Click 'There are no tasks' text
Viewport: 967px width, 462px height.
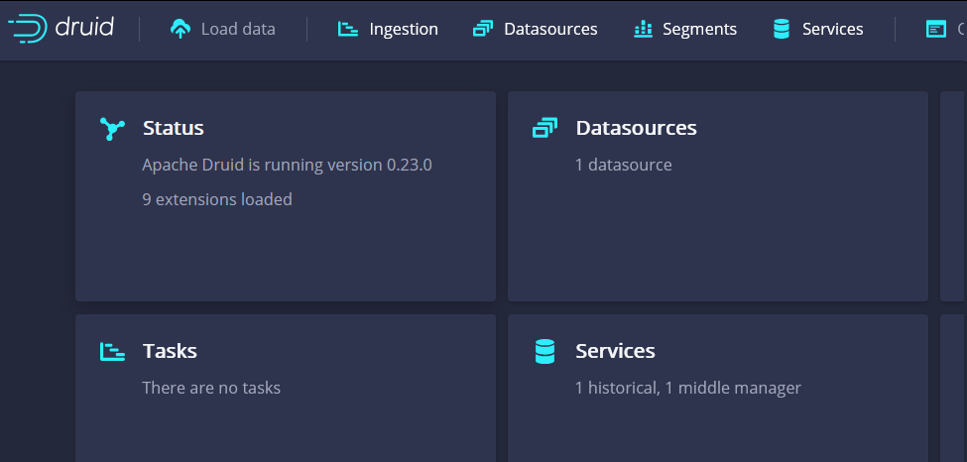coord(211,388)
